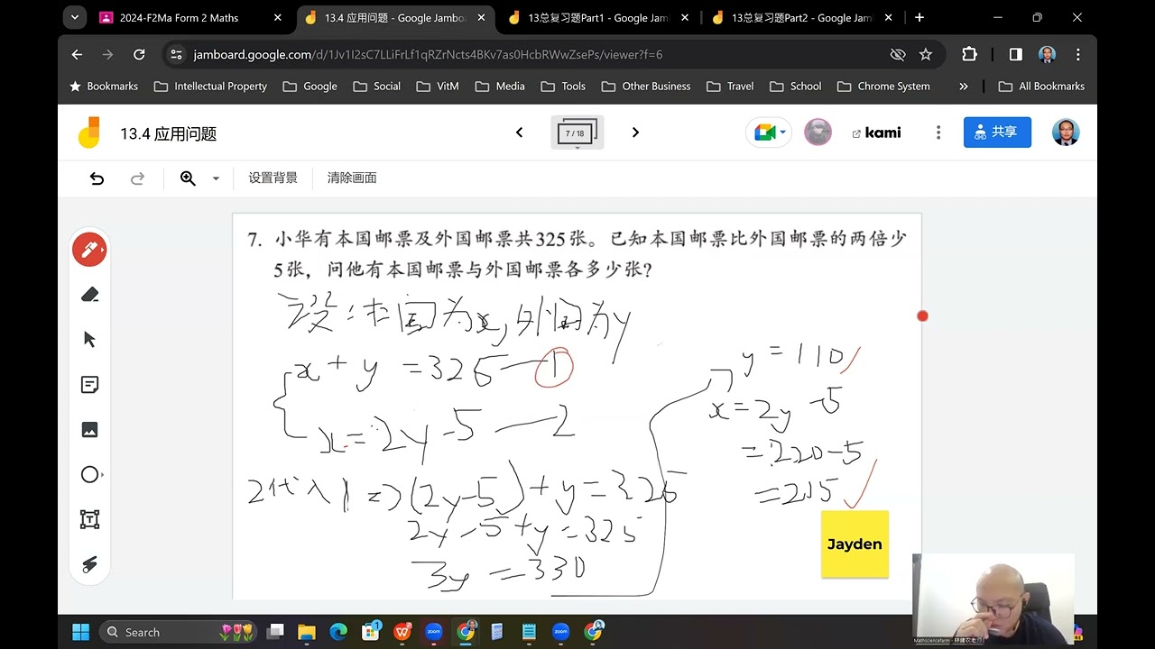Go to the previous frame
The image size is (1155, 649).
(x=519, y=133)
